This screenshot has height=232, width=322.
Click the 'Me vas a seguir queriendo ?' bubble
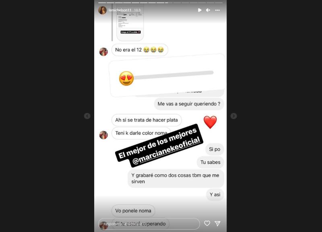point(189,104)
